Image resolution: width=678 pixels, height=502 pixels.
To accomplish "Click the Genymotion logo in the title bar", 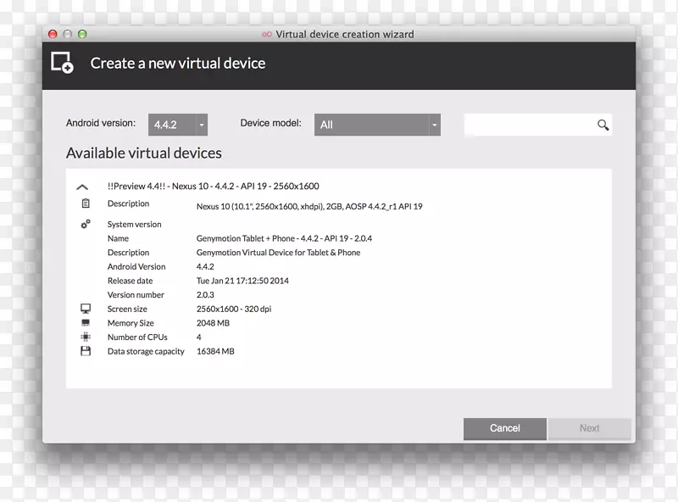I will point(266,35).
